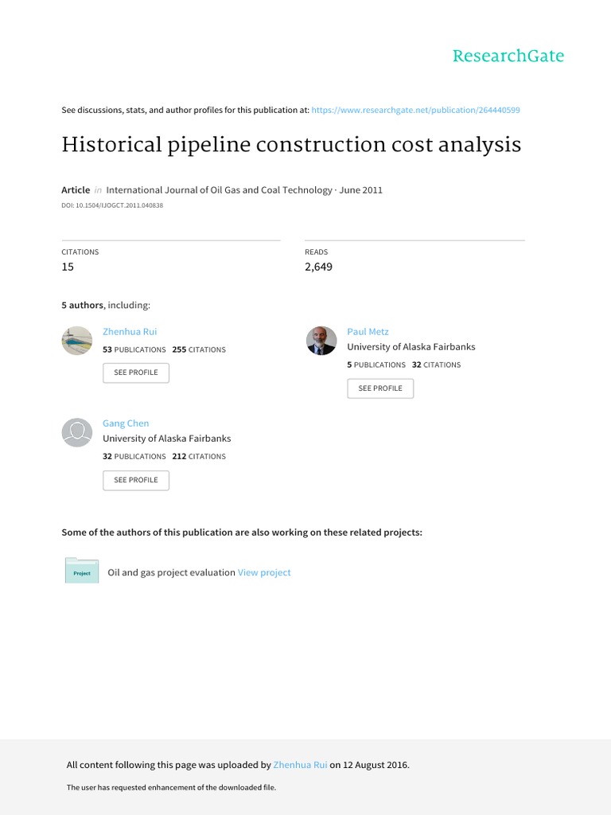Click the View project link

tap(264, 572)
